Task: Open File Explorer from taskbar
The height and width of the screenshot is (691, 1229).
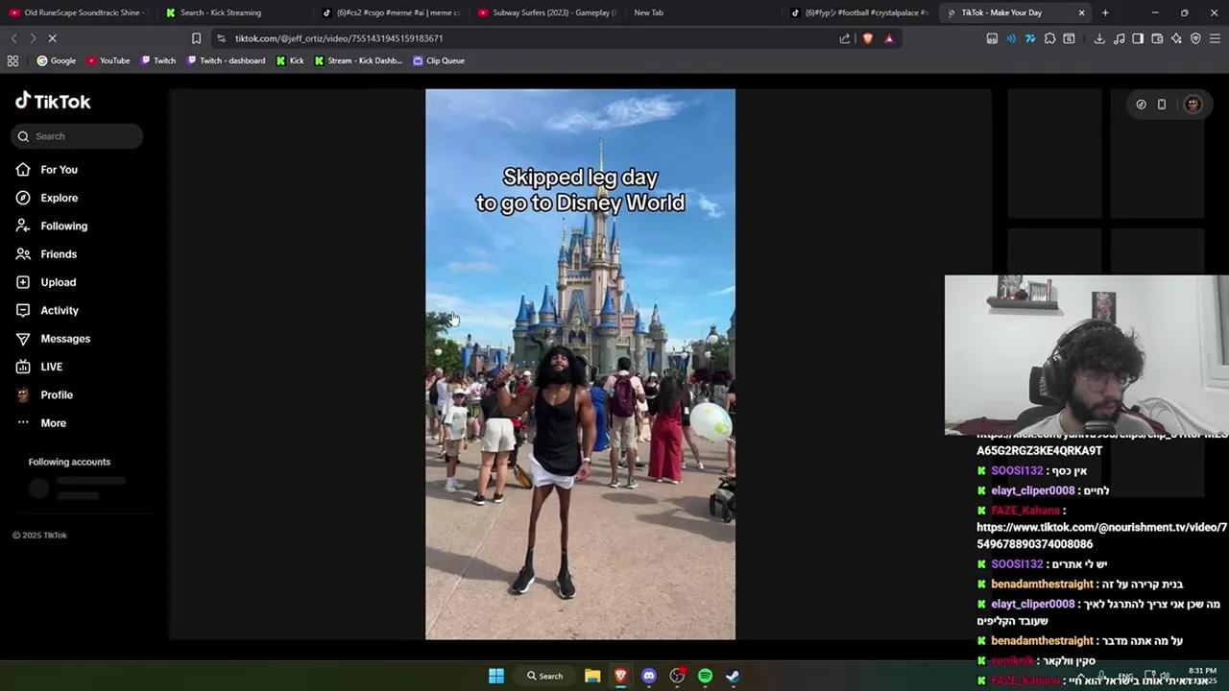Action: (592, 676)
